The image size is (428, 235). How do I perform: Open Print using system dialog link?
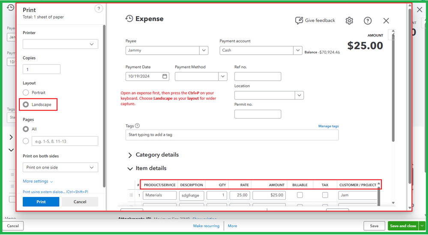tap(55, 192)
